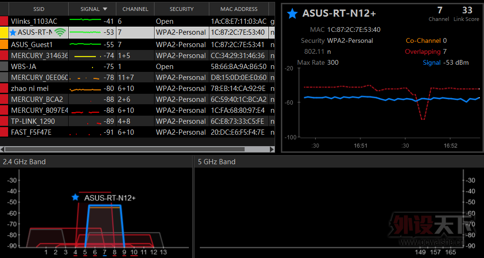Click the orange color swatch for ASUS_Guest1
The width and height of the screenshot is (484, 258).
(x=4, y=45)
